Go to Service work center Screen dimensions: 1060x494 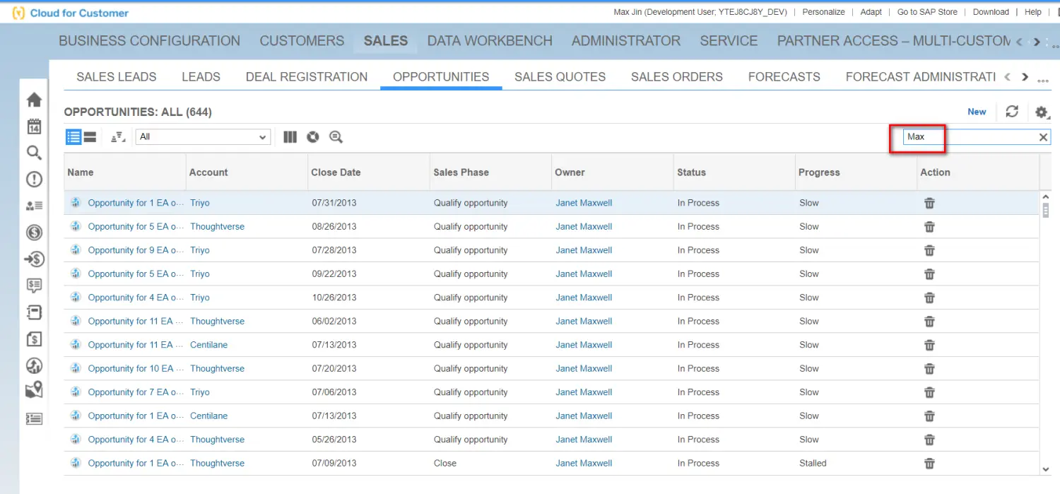point(729,41)
